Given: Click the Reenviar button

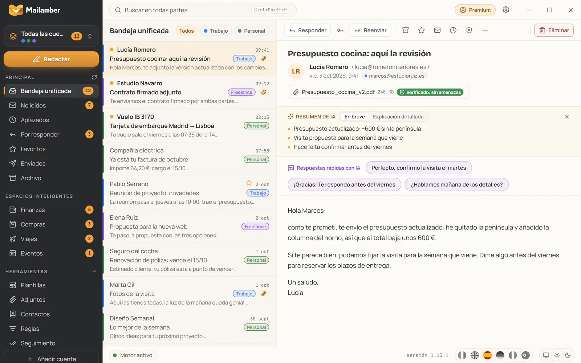Looking at the screenshot, I should [x=370, y=30].
